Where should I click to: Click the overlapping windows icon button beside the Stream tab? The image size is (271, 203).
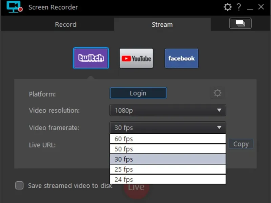(x=240, y=23)
